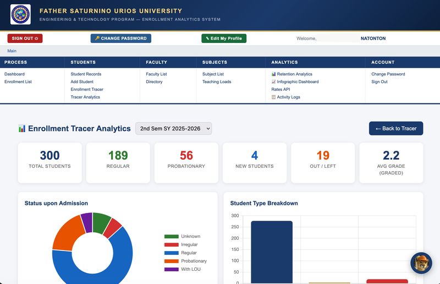Click the key icon on Change Password button
This screenshot has width=440, height=284.
(x=97, y=38)
